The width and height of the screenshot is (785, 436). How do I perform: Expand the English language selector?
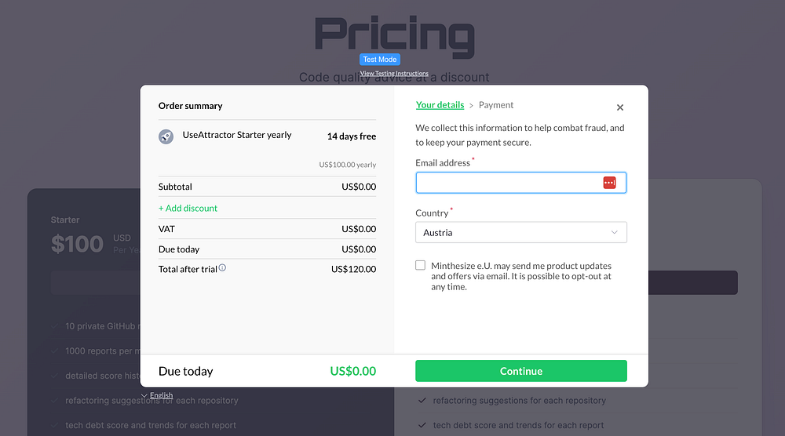pos(157,396)
